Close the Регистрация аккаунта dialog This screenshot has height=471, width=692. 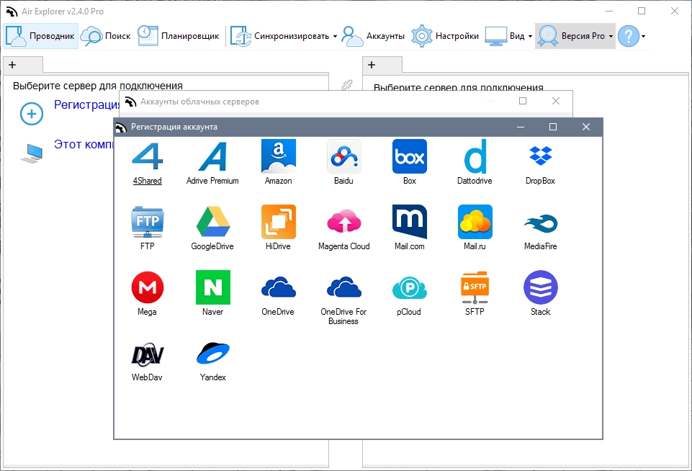pos(586,127)
